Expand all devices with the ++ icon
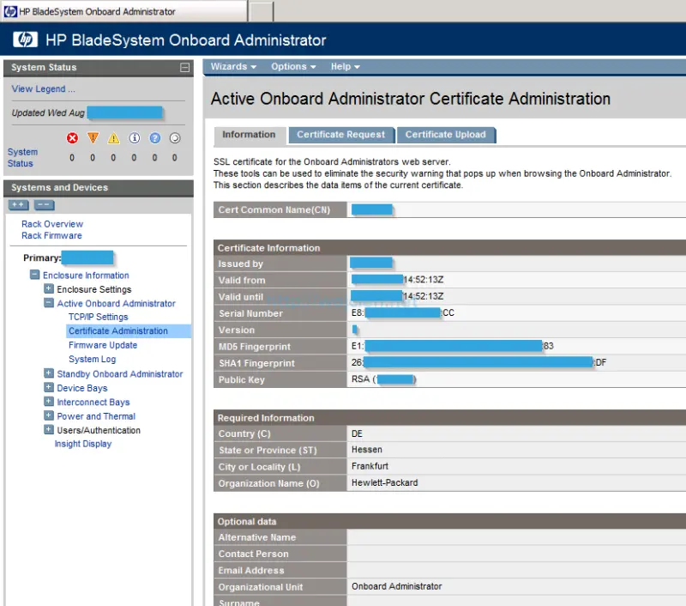686x606 pixels. coord(18,205)
